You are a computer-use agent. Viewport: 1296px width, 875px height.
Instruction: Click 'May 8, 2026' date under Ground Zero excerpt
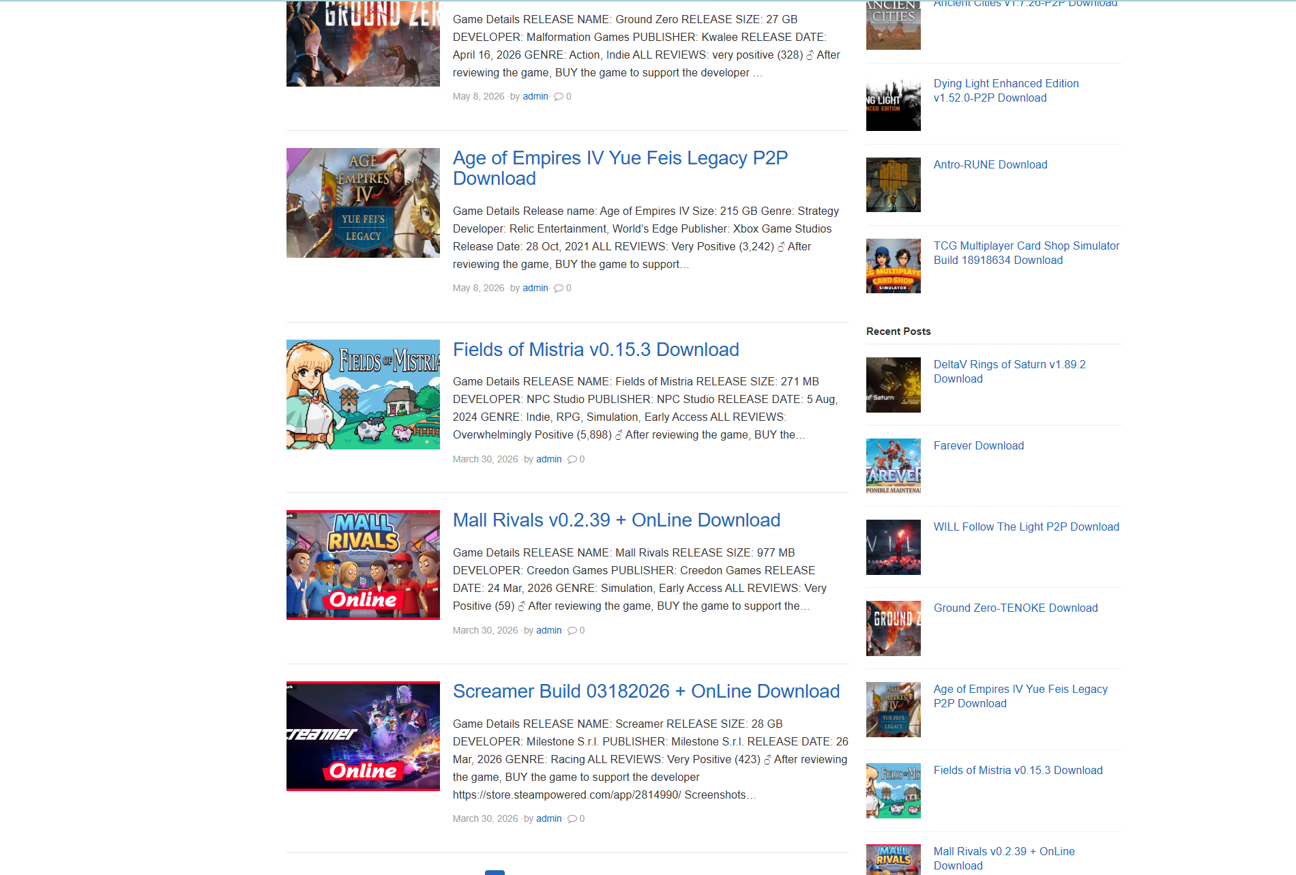click(478, 97)
